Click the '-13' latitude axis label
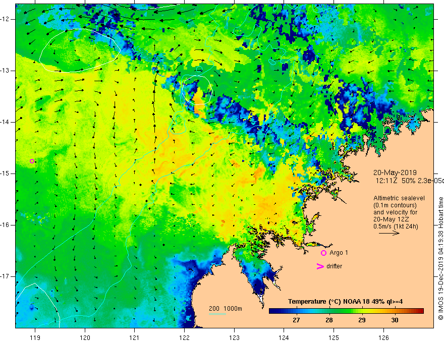This screenshot has height=343, width=444. coord(5,71)
